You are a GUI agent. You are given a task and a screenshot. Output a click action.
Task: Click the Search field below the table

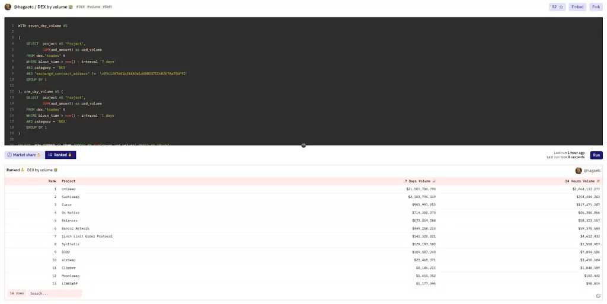(55, 293)
